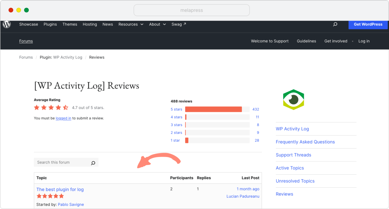The height and width of the screenshot is (209, 389).
Task: Open the News menu item
Action: point(108,24)
